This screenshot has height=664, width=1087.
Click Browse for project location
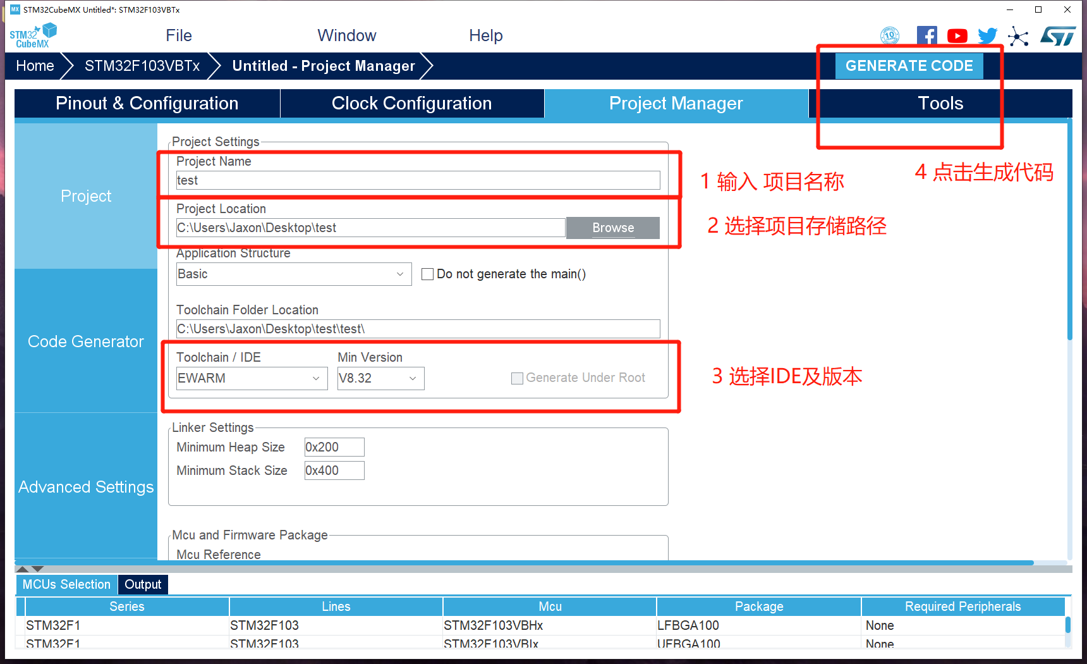[x=613, y=228]
